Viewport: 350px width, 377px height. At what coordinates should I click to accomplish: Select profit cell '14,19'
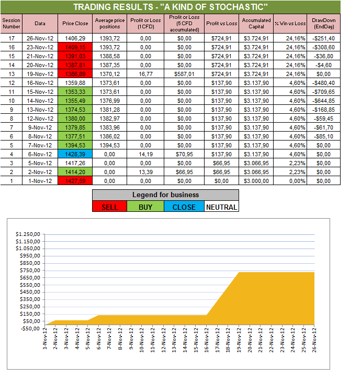pos(145,154)
